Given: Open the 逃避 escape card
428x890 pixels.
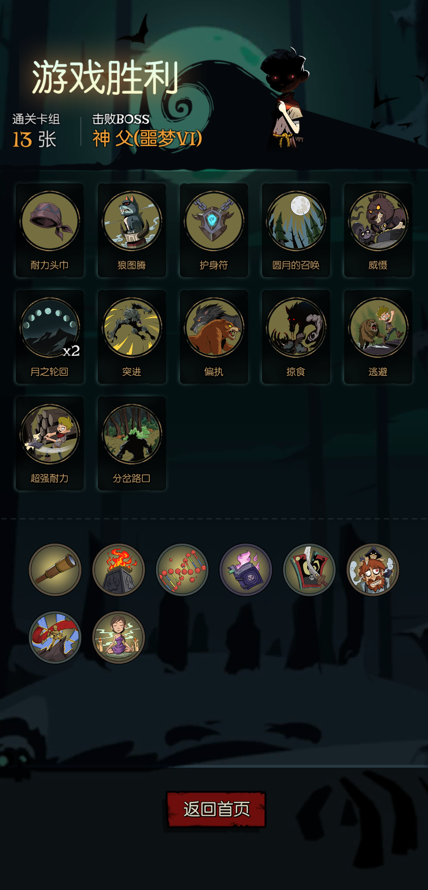Looking at the screenshot, I should (378, 337).
